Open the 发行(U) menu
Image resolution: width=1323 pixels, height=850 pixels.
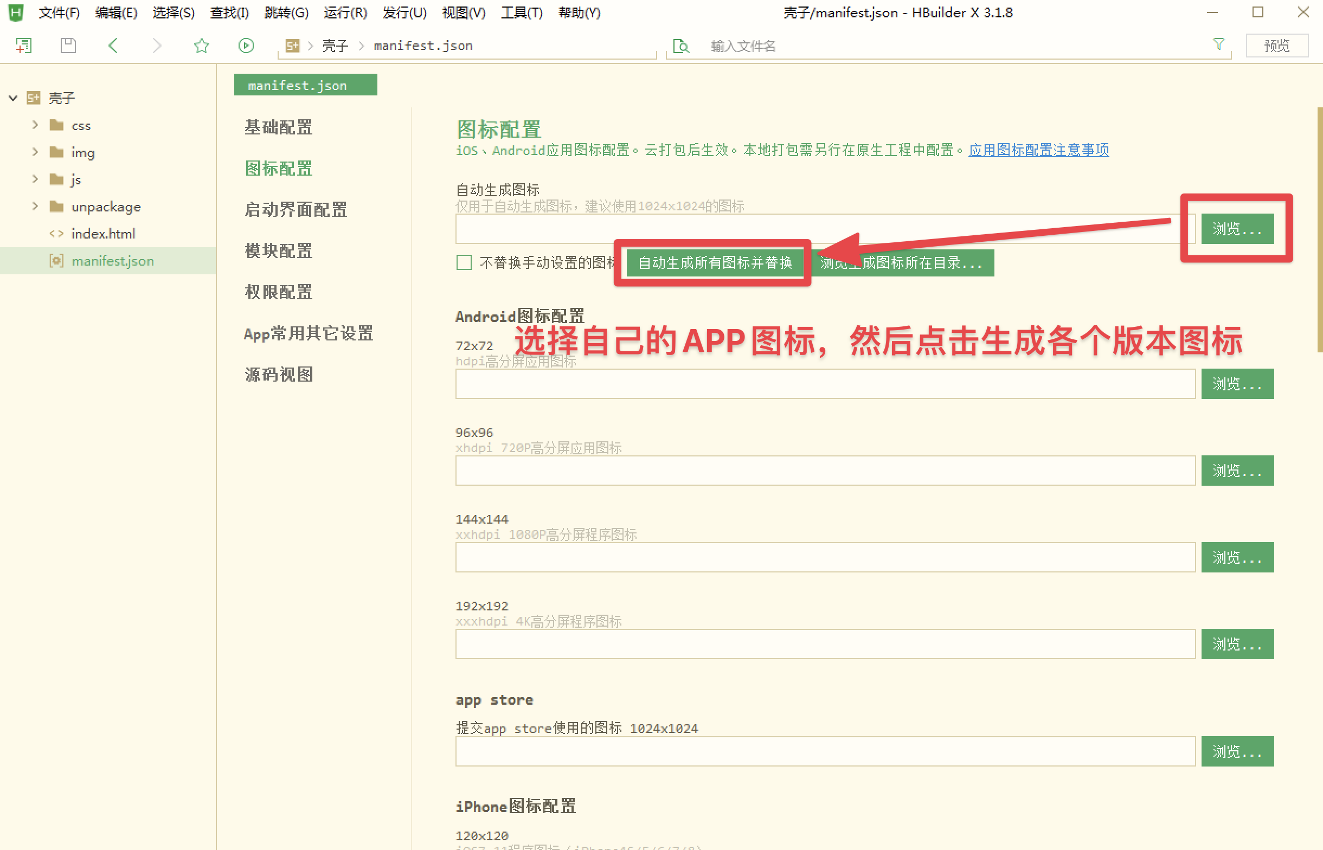(x=404, y=12)
